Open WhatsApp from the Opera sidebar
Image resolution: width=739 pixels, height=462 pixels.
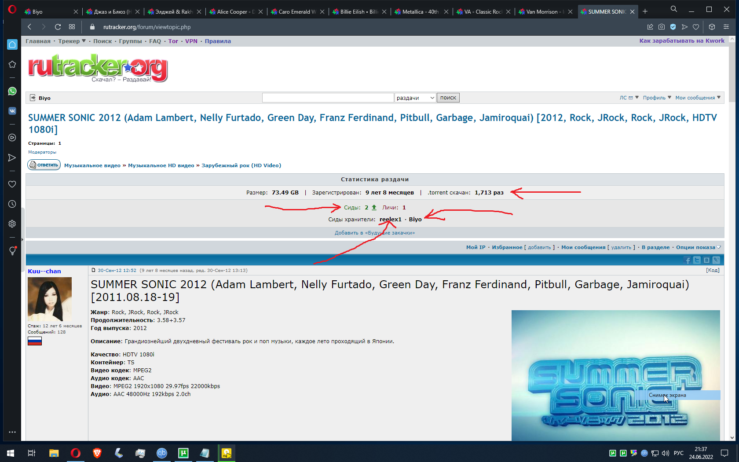click(12, 91)
